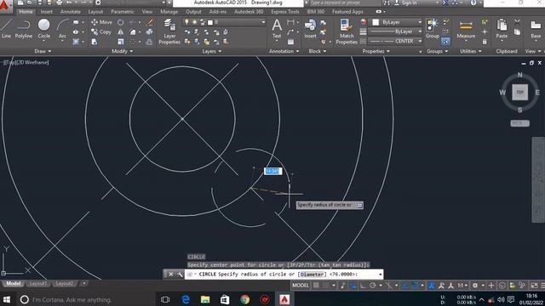Click the Group tool
This screenshot has height=306, width=545.
[433, 28]
